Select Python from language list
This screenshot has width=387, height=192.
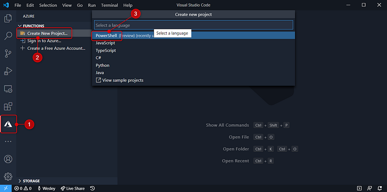coord(193,65)
